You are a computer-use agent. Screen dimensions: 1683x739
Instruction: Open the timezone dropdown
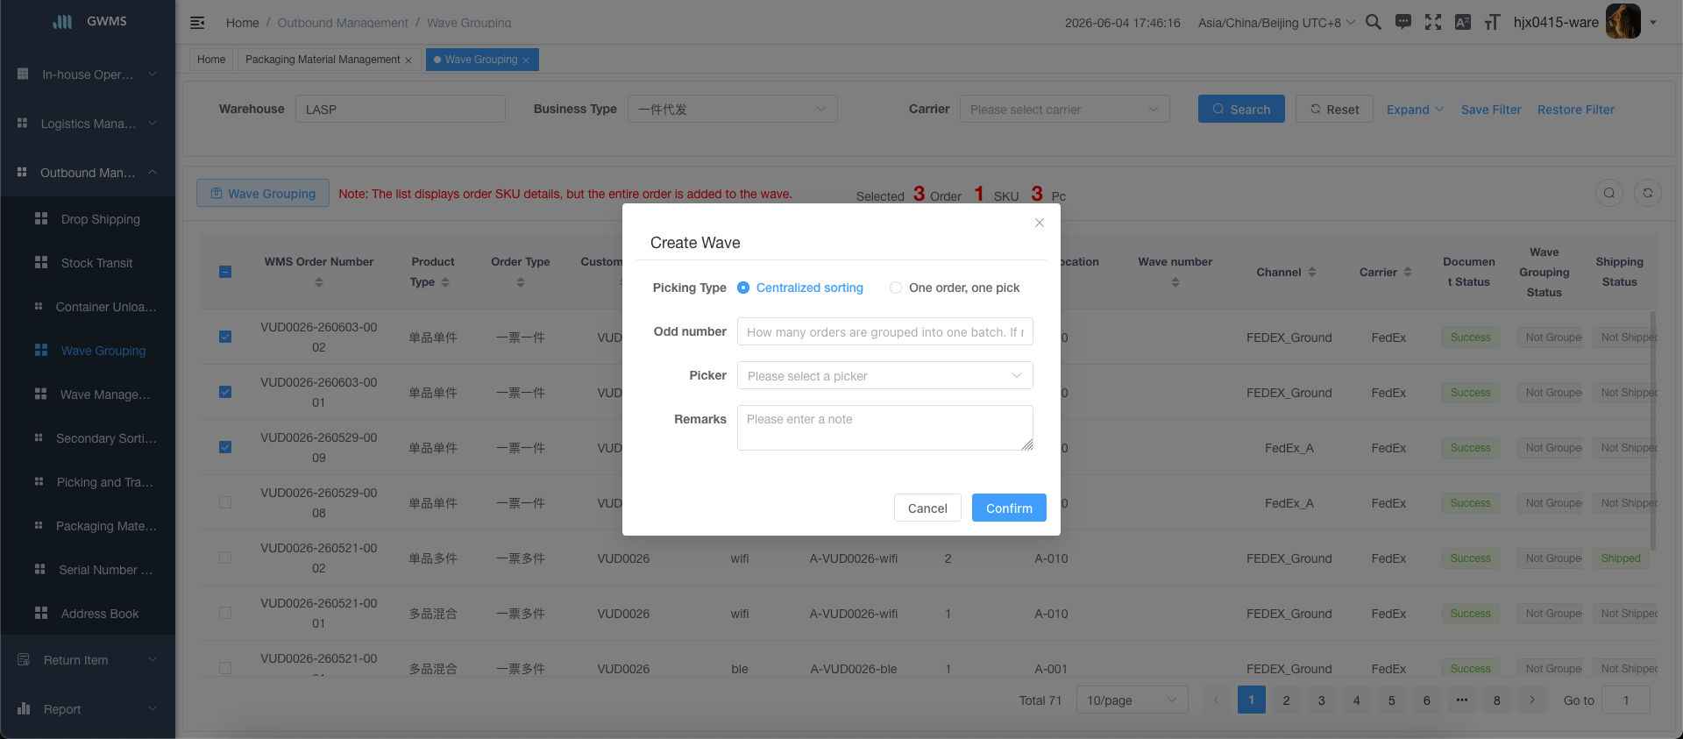pos(1276,23)
